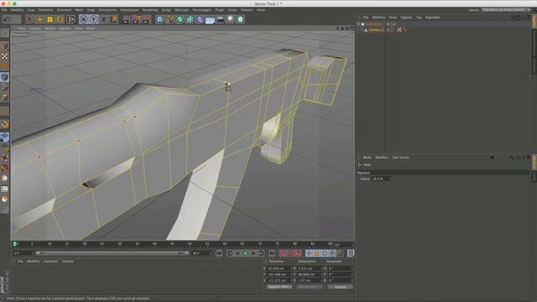The height and width of the screenshot is (302, 537).
Task: Switch to Polygons mode
Action: pyautogui.click(x=4, y=97)
